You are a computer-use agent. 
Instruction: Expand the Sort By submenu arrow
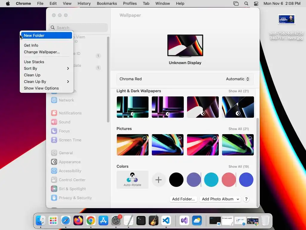coord(68,69)
